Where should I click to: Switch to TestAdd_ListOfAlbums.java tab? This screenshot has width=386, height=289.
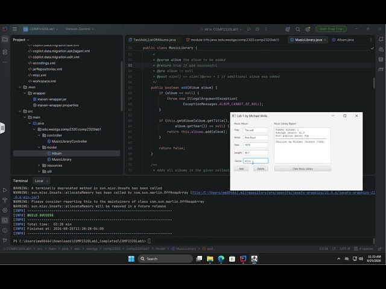tap(152, 40)
